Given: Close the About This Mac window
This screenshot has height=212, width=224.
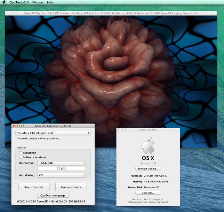Looking at the screenshot, I should click(119, 130).
